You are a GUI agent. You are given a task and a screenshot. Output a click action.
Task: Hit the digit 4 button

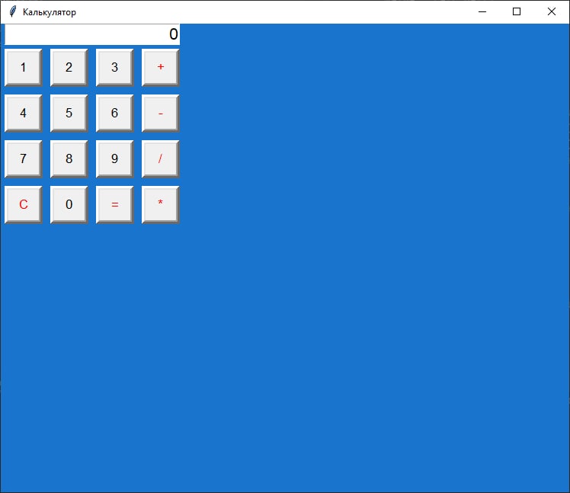point(24,114)
